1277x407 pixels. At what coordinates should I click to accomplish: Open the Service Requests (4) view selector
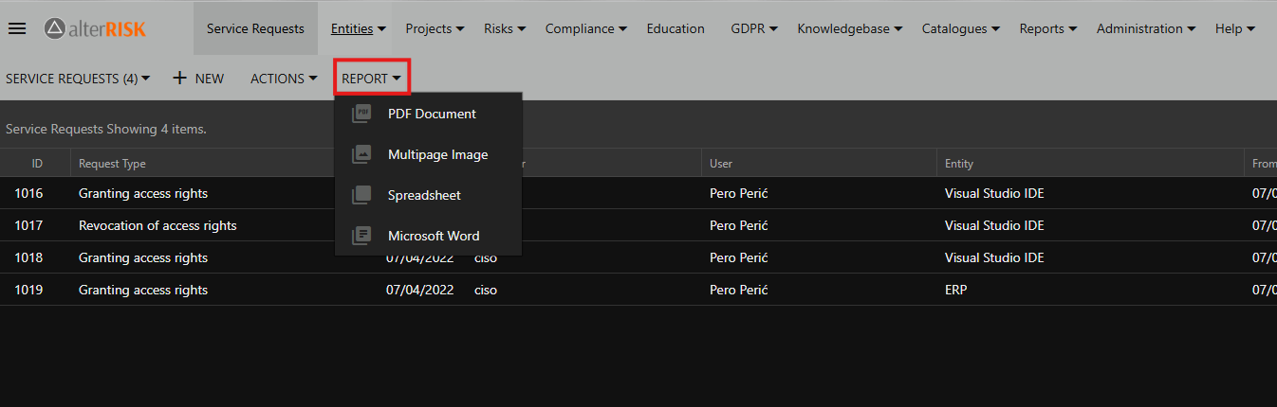point(78,79)
